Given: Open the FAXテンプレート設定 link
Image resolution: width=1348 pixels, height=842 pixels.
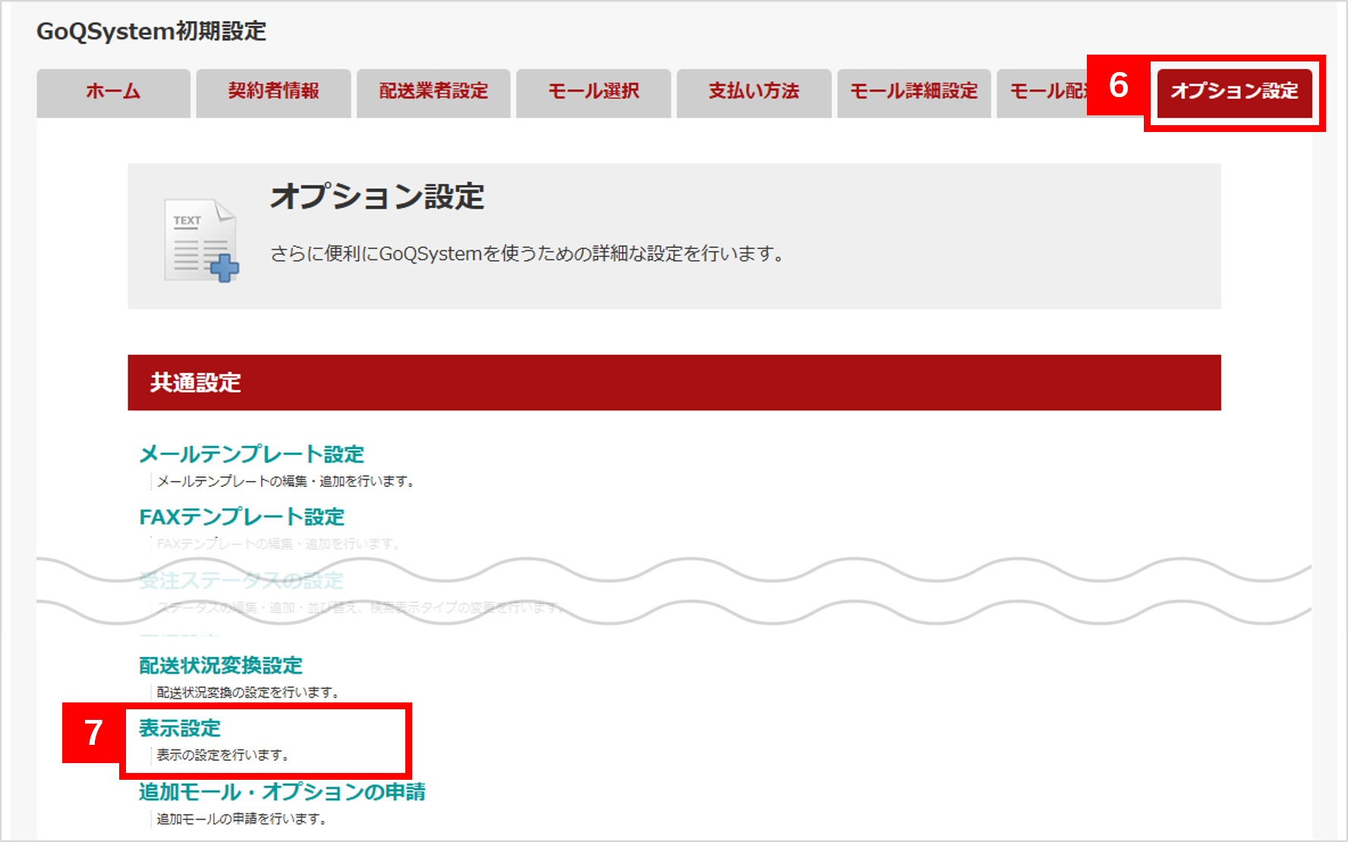Looking at the screenshot, I should pyautogui.click(x=241, y=517).
